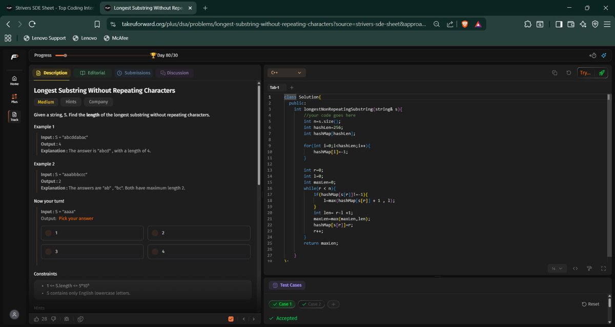Select the Tab-1 editor tab
Viewport: 615px width, 327px height.
[x=275, y=88]
